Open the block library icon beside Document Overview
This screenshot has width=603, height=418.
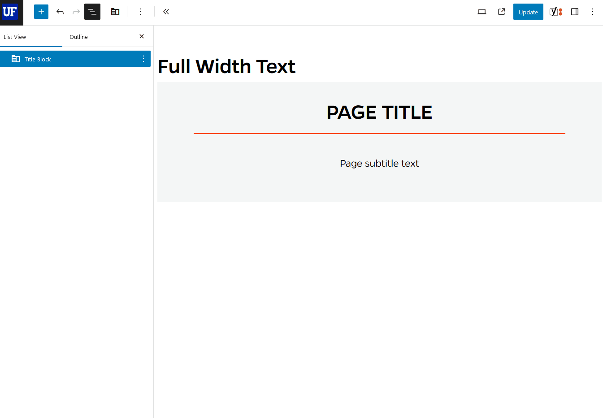pos(115,12)
